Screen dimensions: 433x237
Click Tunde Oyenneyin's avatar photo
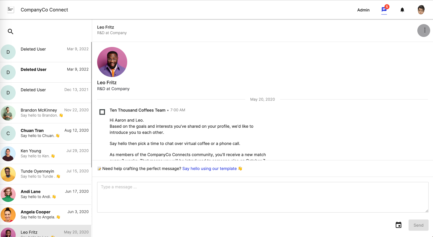click(8, 174)
